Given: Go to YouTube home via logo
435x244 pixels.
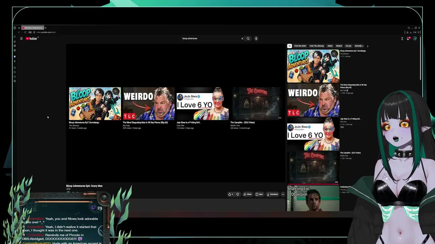Looking at the screenshot, I should pyautogui.click(x=32, y=39).
